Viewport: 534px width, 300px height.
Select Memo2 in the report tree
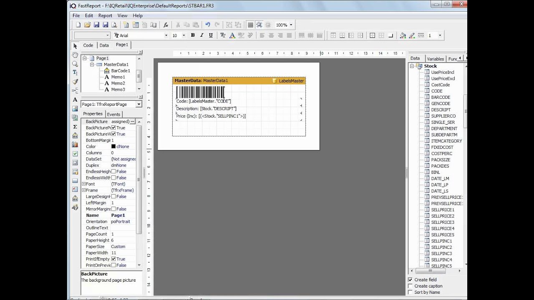[118, 83]
